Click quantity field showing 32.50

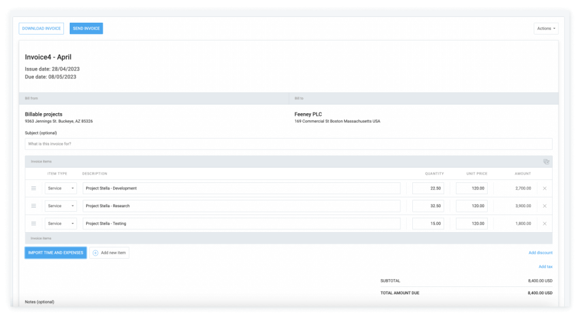[428, 206]
